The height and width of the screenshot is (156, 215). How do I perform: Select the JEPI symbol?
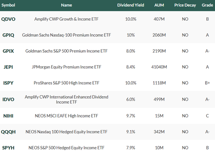8,67
